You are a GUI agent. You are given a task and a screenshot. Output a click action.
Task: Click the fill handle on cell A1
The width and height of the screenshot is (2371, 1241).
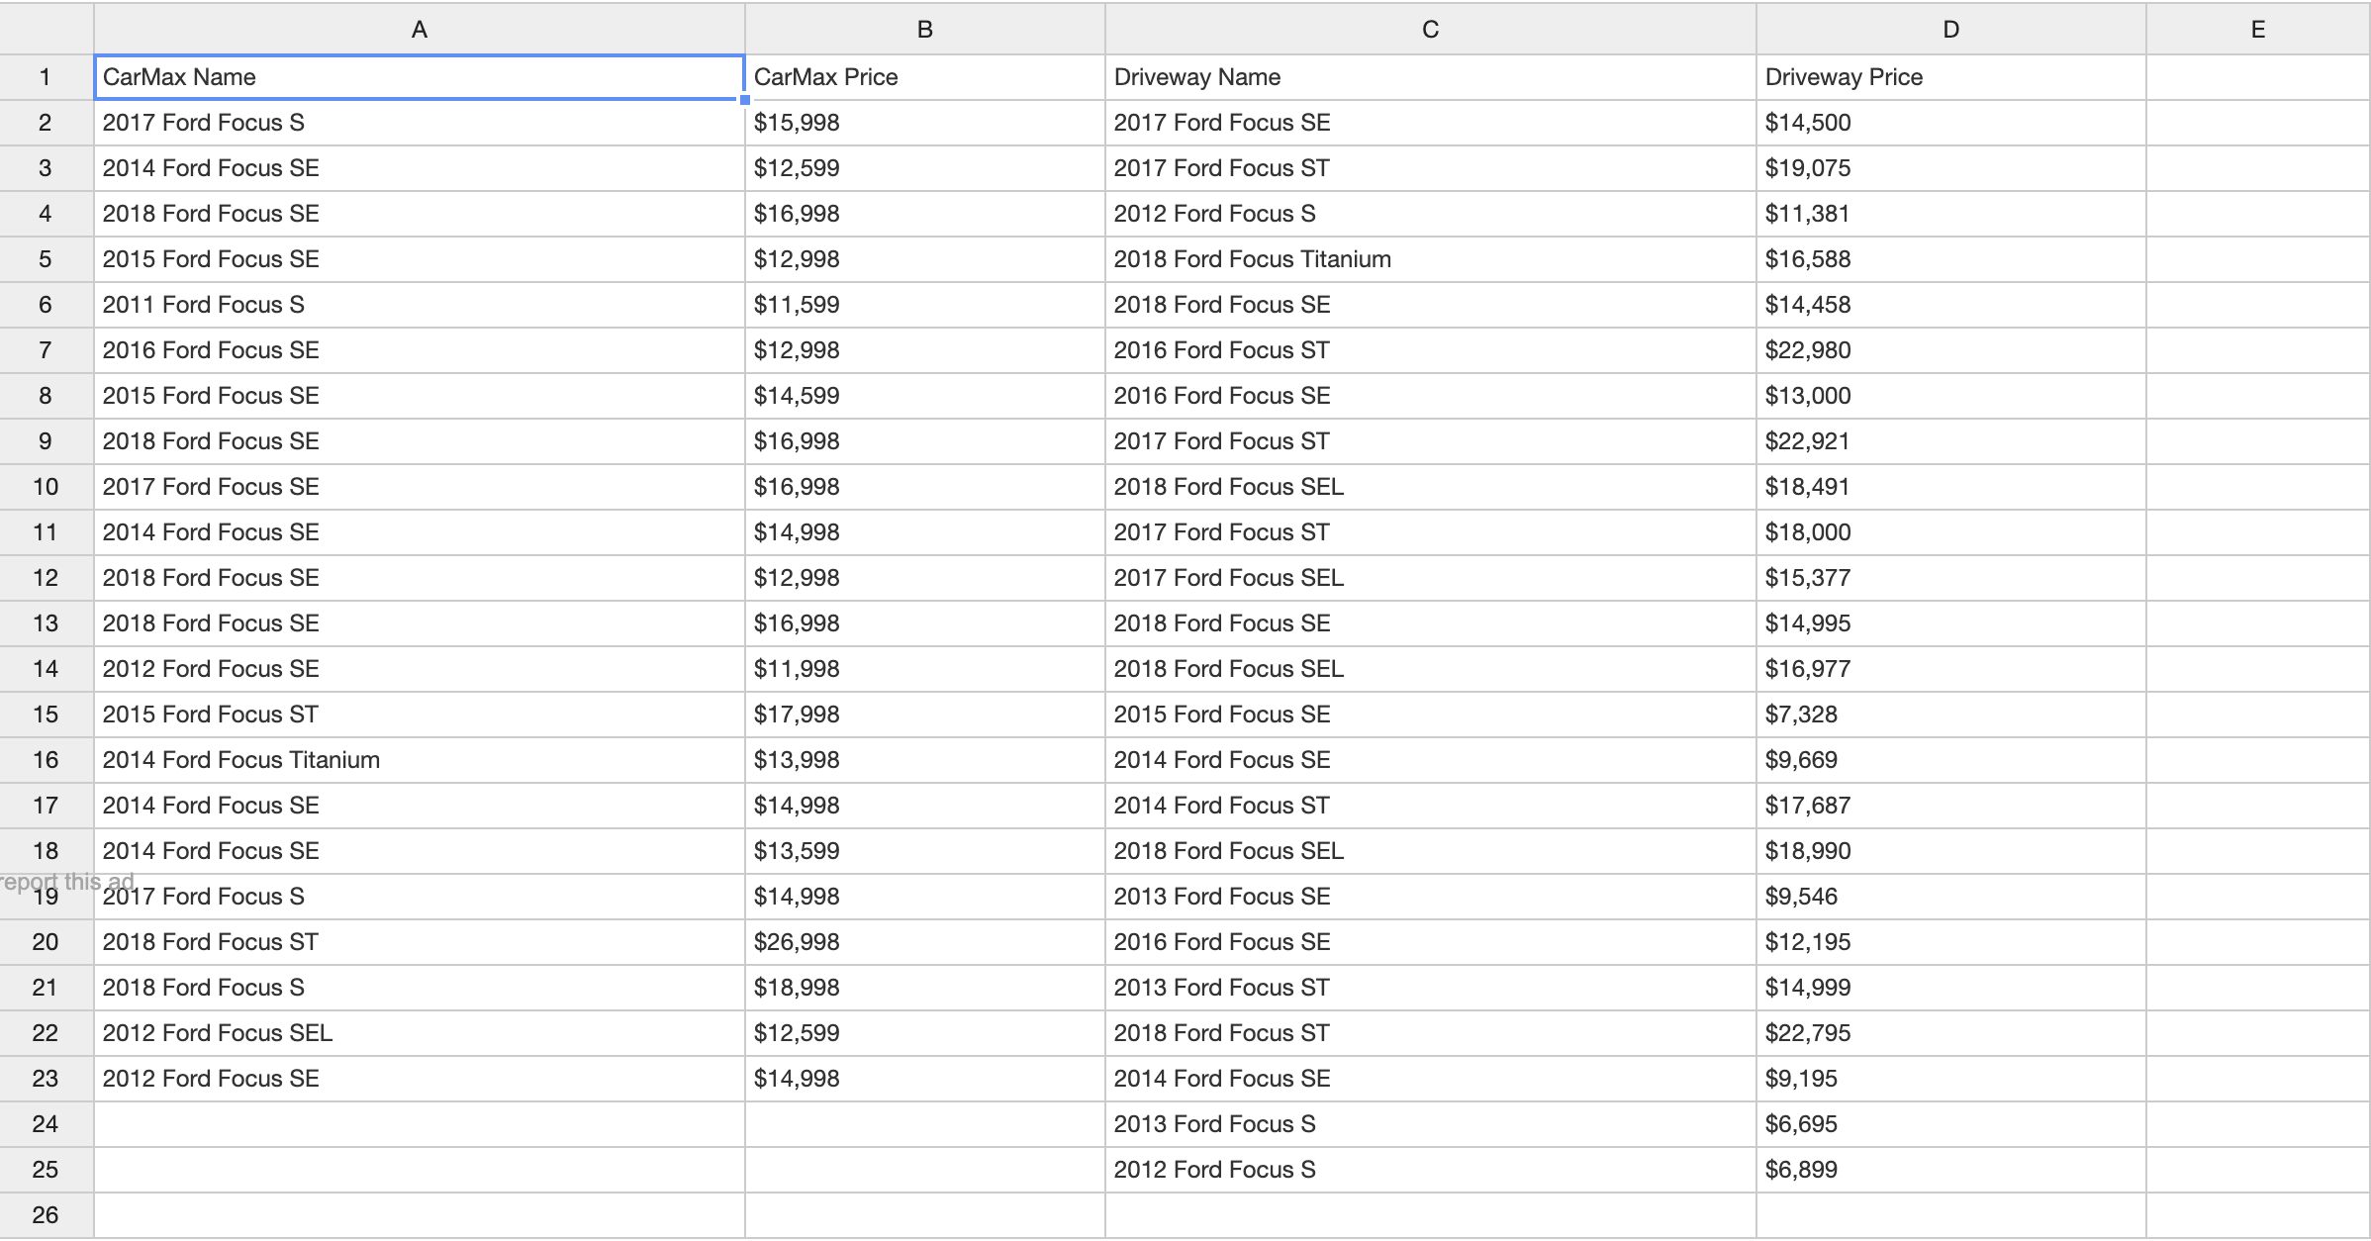pos(744,99)
